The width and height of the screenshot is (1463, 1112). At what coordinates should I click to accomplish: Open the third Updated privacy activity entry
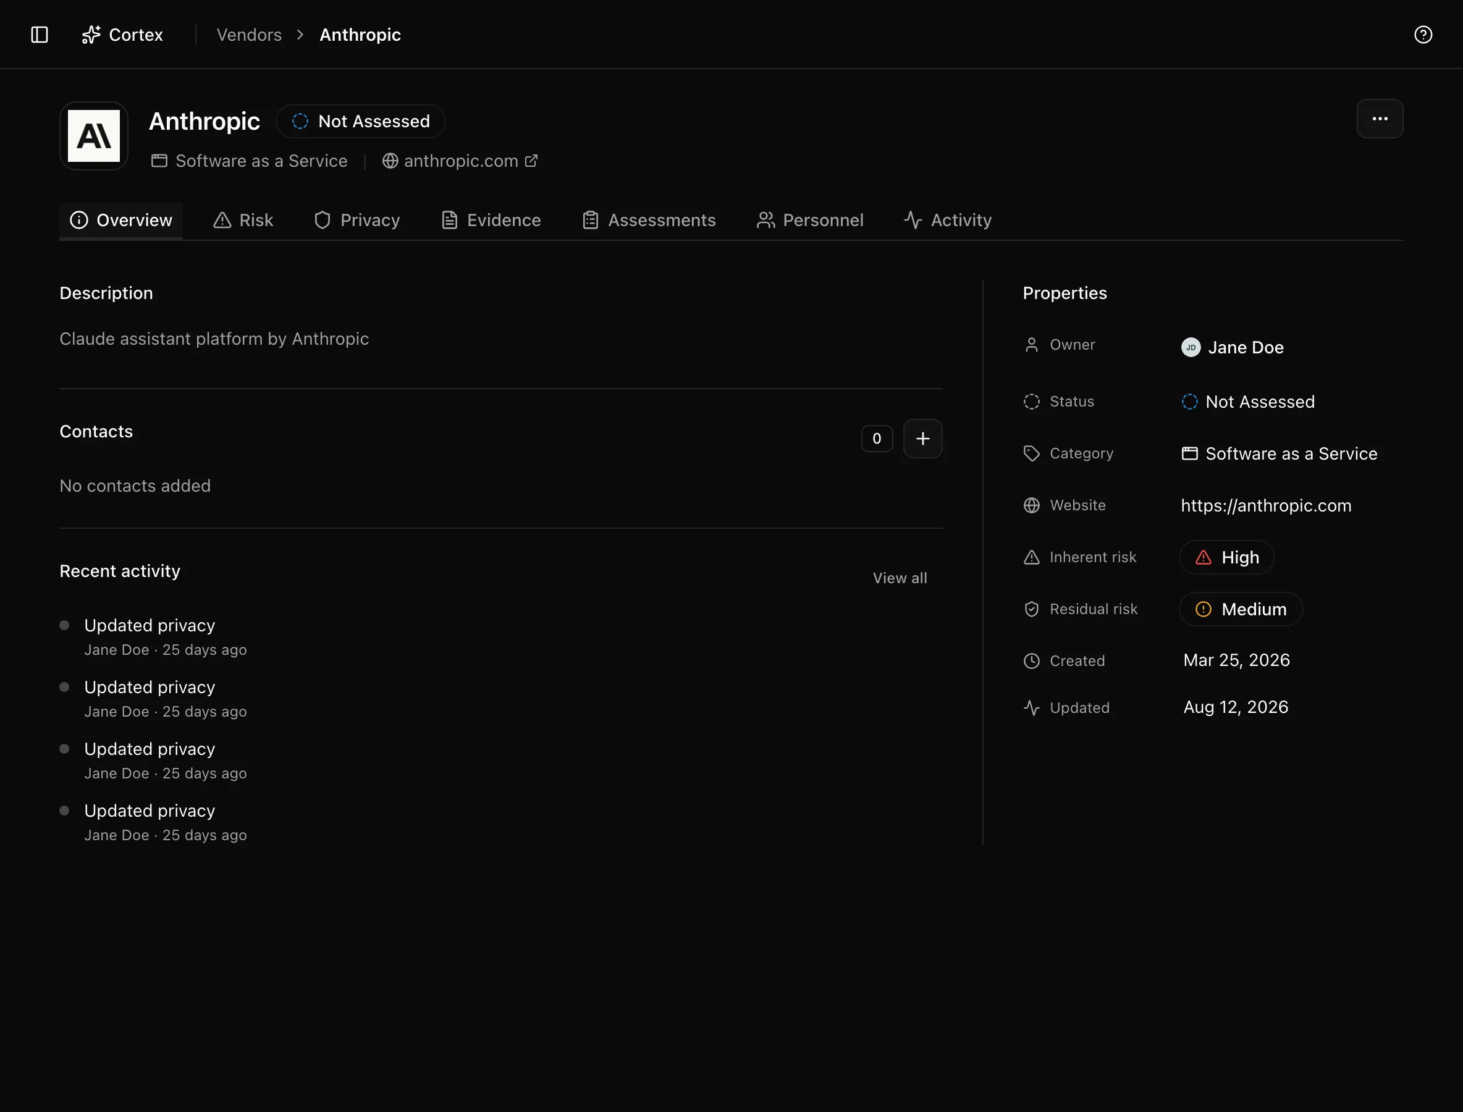pyautogui.click(x=150, y=749)
